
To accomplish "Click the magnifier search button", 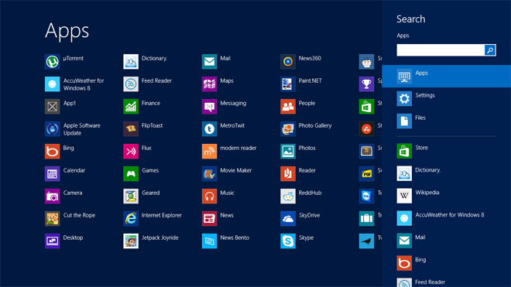I will (x=490, y=50).
